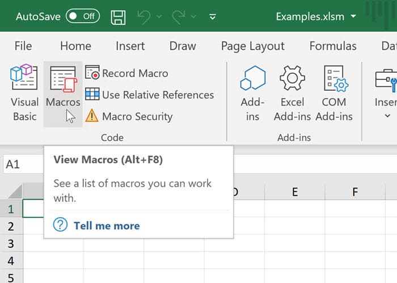Image resolution: width=397 pixels, height=283 pixels.
Task: Click cell E2 in the worksheet
Action: [x=295, y=226]
